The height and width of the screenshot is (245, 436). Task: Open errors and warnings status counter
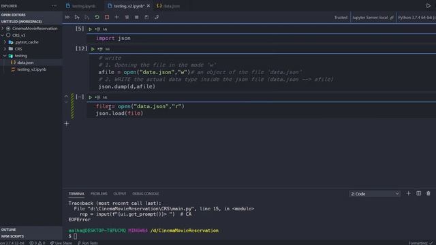[37, 243]
